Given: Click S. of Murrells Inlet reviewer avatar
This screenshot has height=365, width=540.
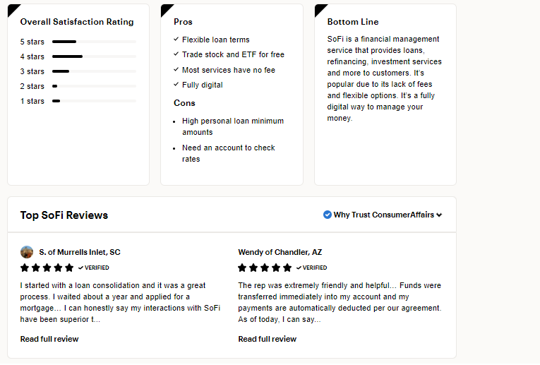Looking at the screenshot, I should click(x=27, y=252).
